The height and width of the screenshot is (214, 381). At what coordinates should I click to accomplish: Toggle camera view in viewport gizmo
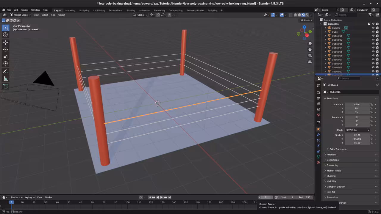coord(310,55)
